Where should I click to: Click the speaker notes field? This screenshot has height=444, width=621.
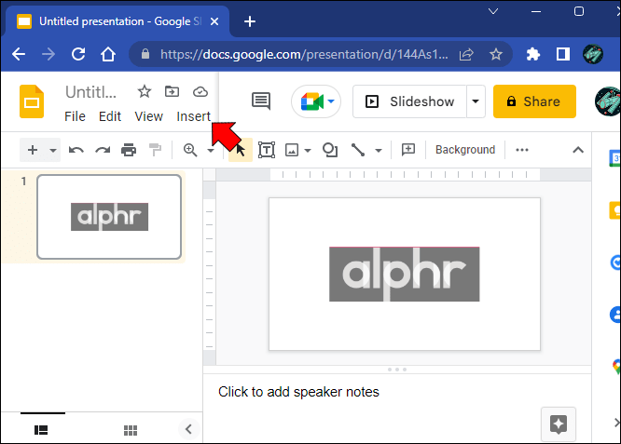point(397,407)
